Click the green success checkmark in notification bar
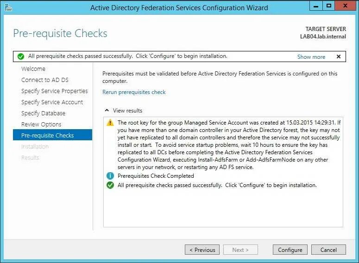This screenshot has width=359, height=263. pos(20,56)
